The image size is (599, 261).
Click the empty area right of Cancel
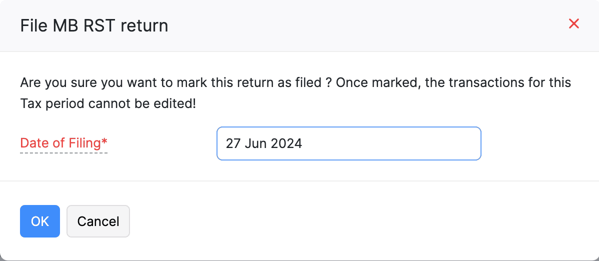click(x=350, y=221)
